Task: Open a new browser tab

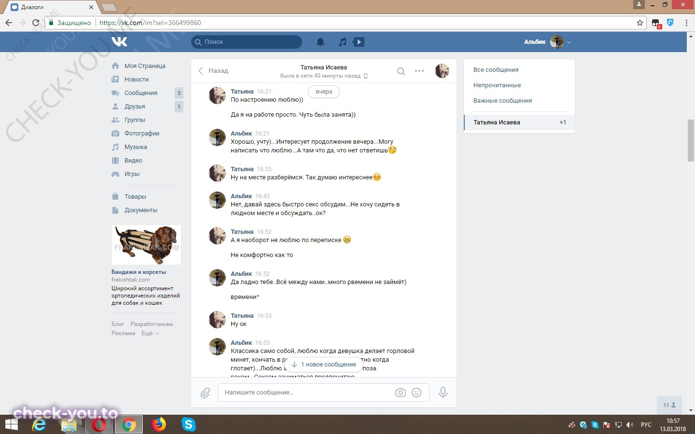Action: (109, 7)
